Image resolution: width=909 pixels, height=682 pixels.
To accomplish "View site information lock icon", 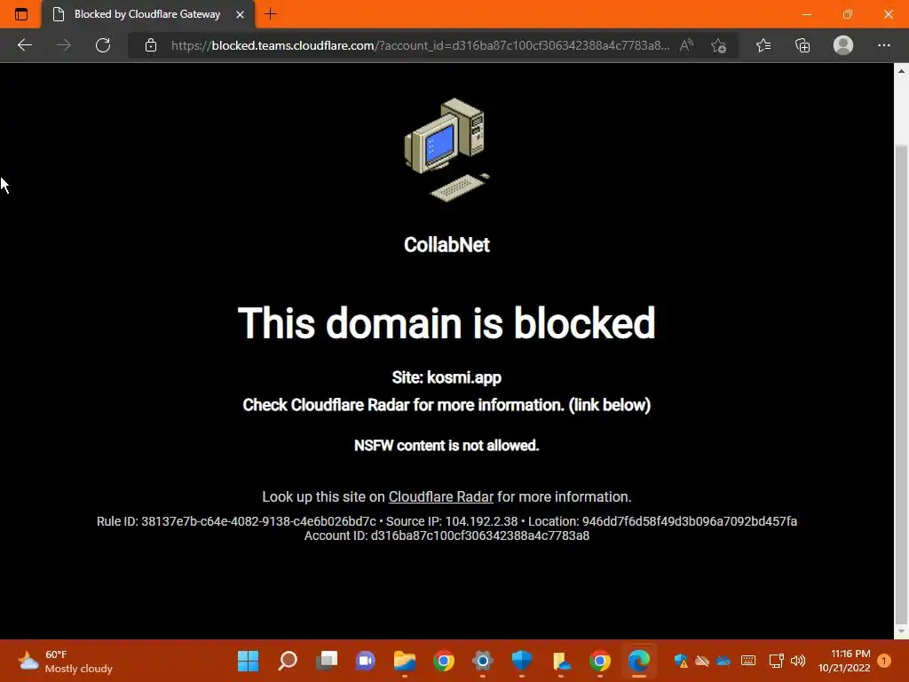I will [151, 45].
